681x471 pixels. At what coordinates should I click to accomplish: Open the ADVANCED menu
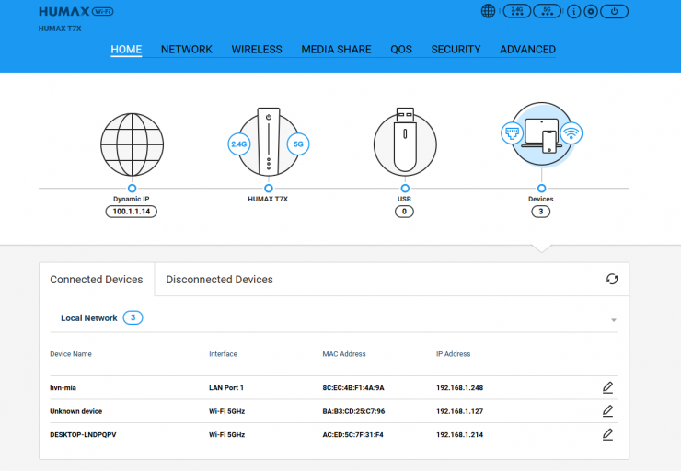click(x=527, y=50)
